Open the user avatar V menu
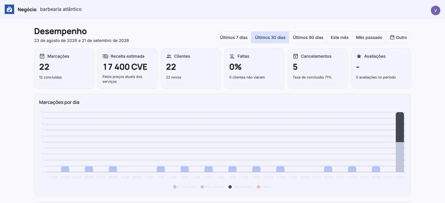445x203 pixels. point(435,10)
